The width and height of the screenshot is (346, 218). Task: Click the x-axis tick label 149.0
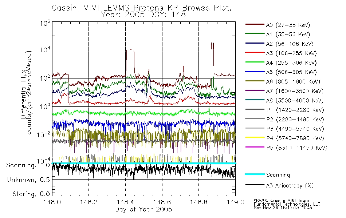click(235, 202)
